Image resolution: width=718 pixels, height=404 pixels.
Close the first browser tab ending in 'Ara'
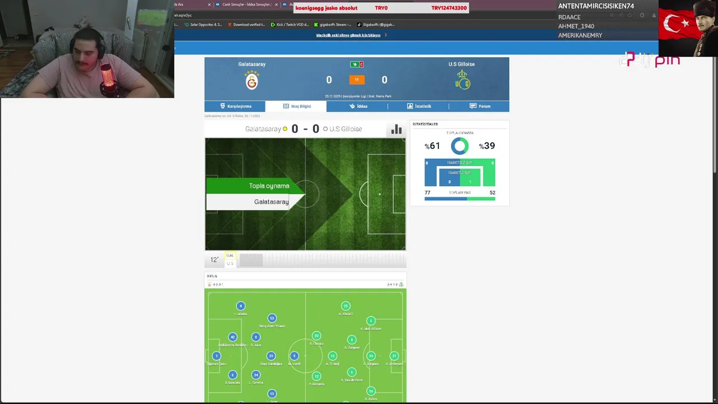coord(209,4)
